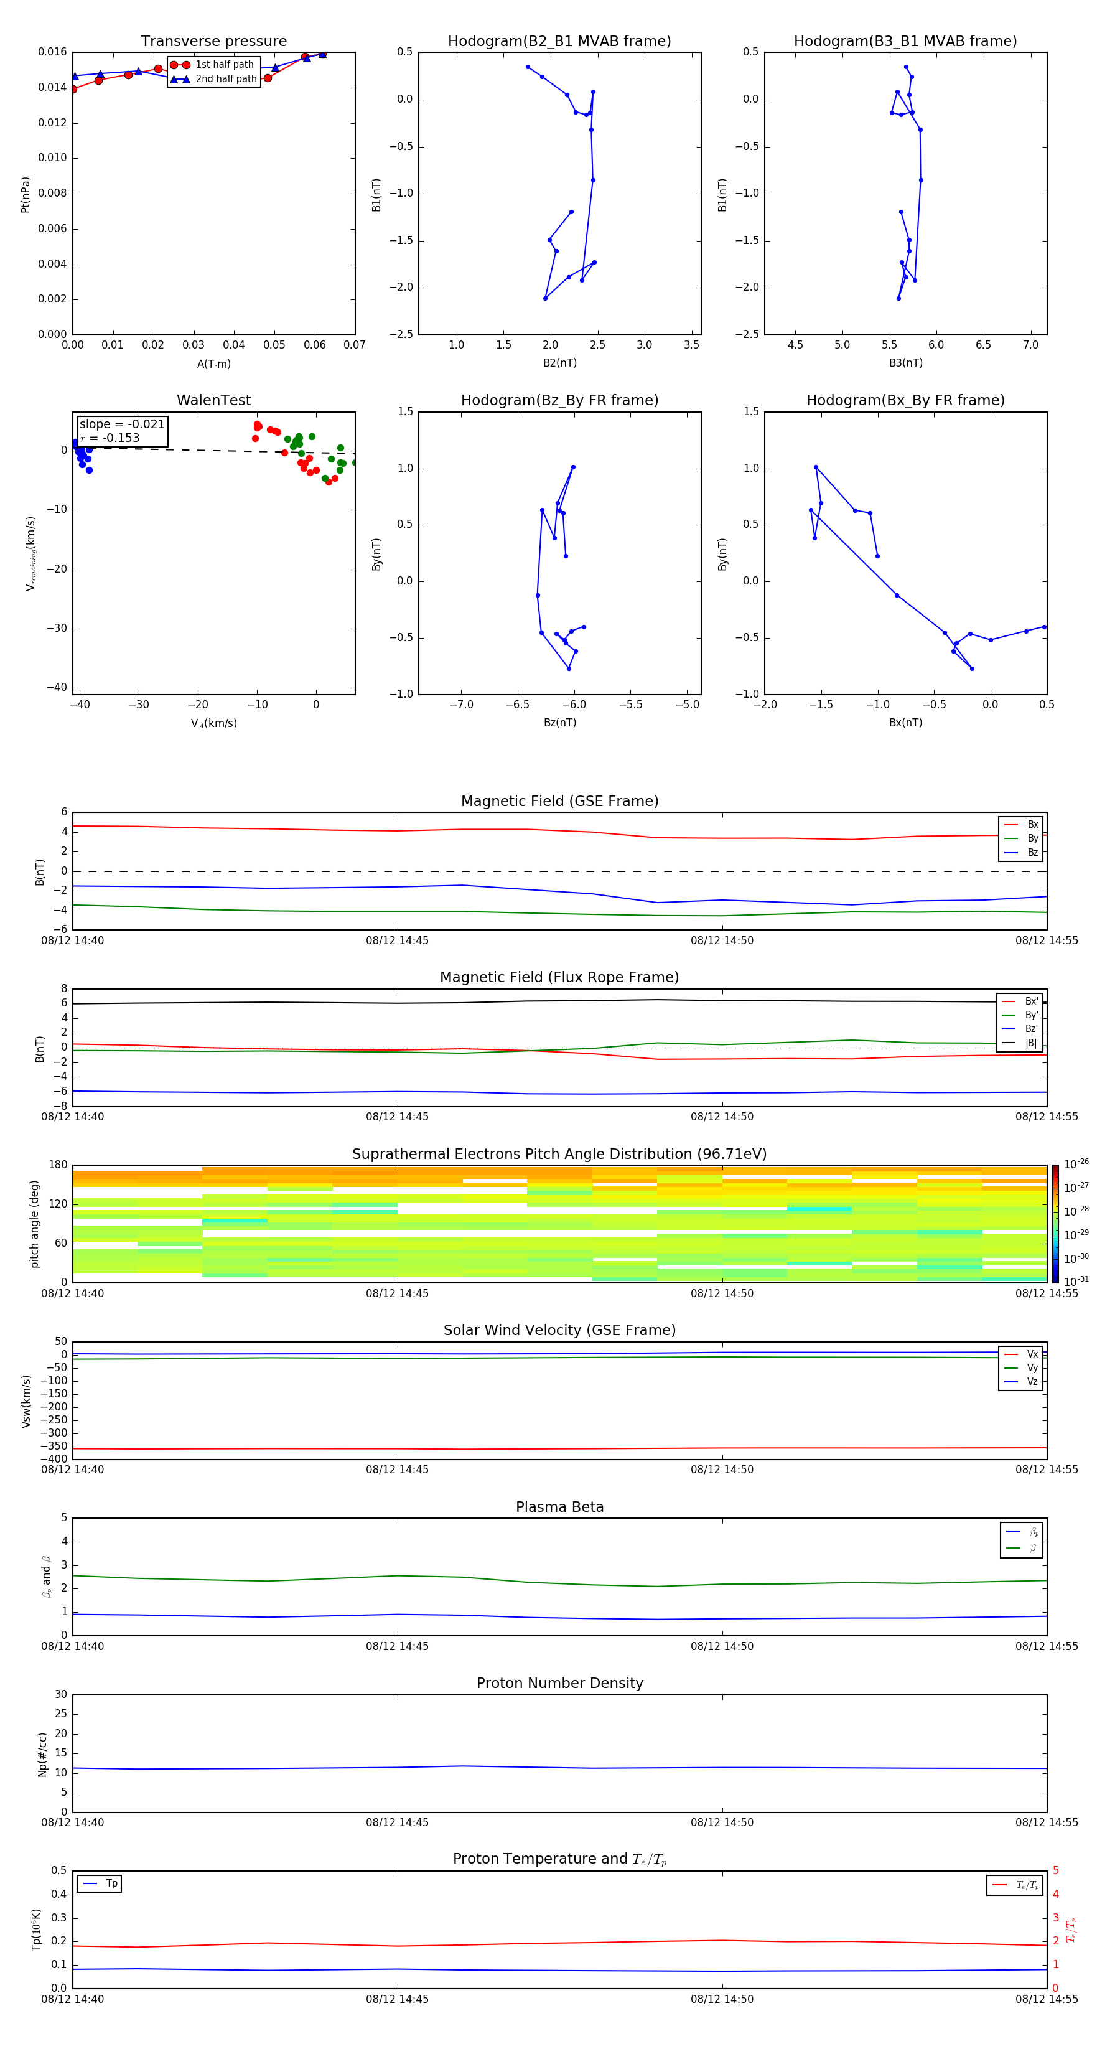The height and width of the screenshot is (2054, 1120).
Task: Click the 'Hodogram(B2_B1 MVAB frame)' title
Action: [x=559, y=42]
